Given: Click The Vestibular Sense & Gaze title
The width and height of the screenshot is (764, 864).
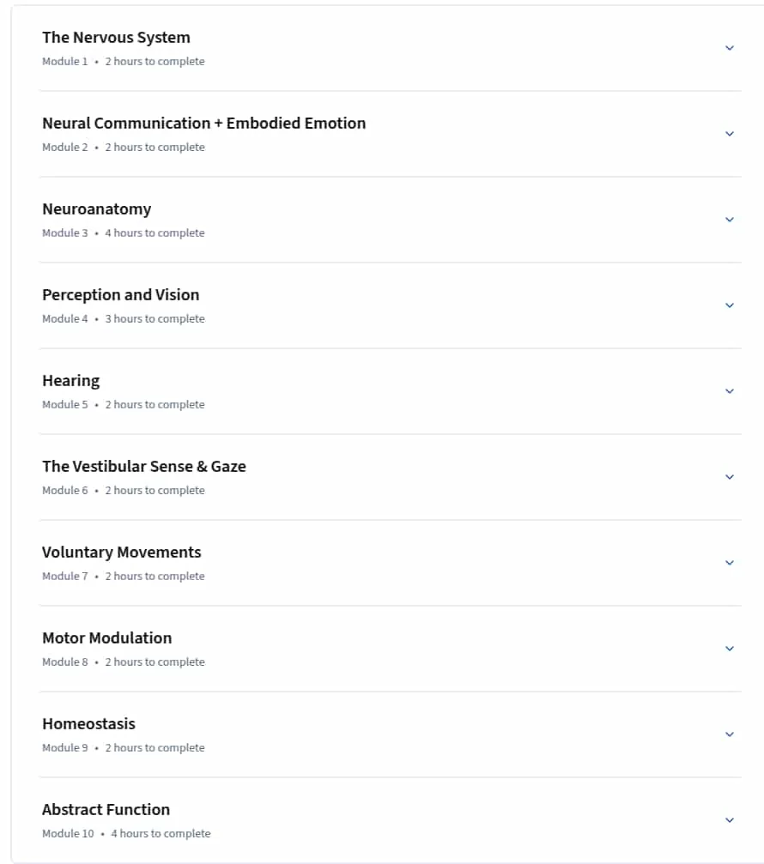Looking at the screenshot, I should pyautogui.click(x=144, y=466).
